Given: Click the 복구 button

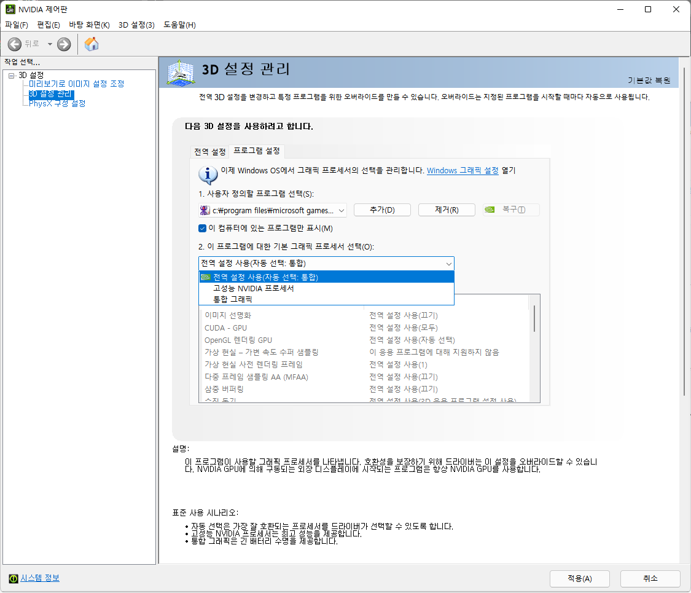Looking at the screenshot, I should point(511,210).
